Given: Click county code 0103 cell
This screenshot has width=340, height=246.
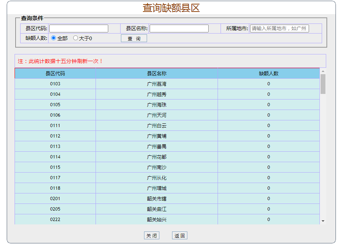Looking at the screenshot, I should coord(55,84).
